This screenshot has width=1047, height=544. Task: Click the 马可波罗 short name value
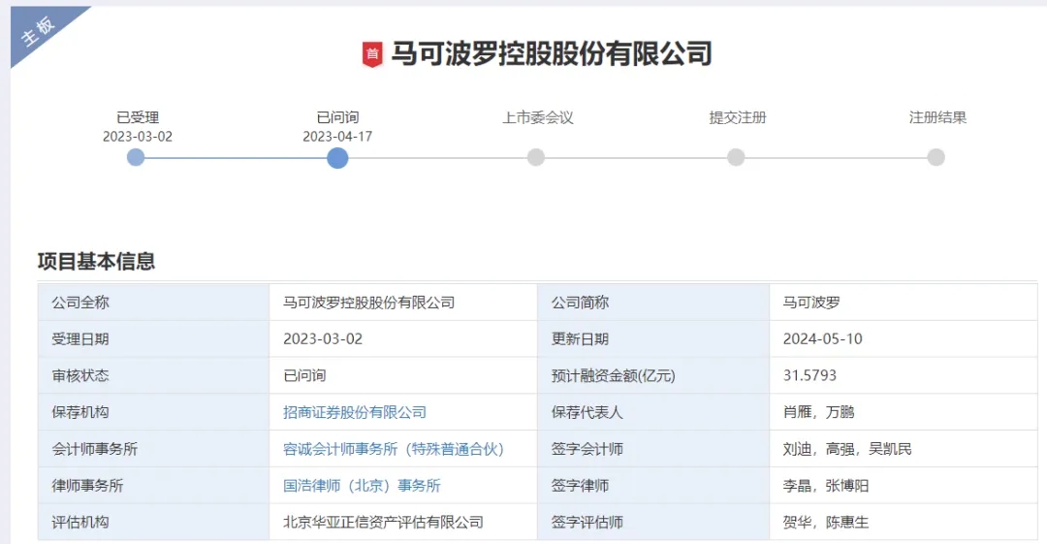tap(811, 303)
